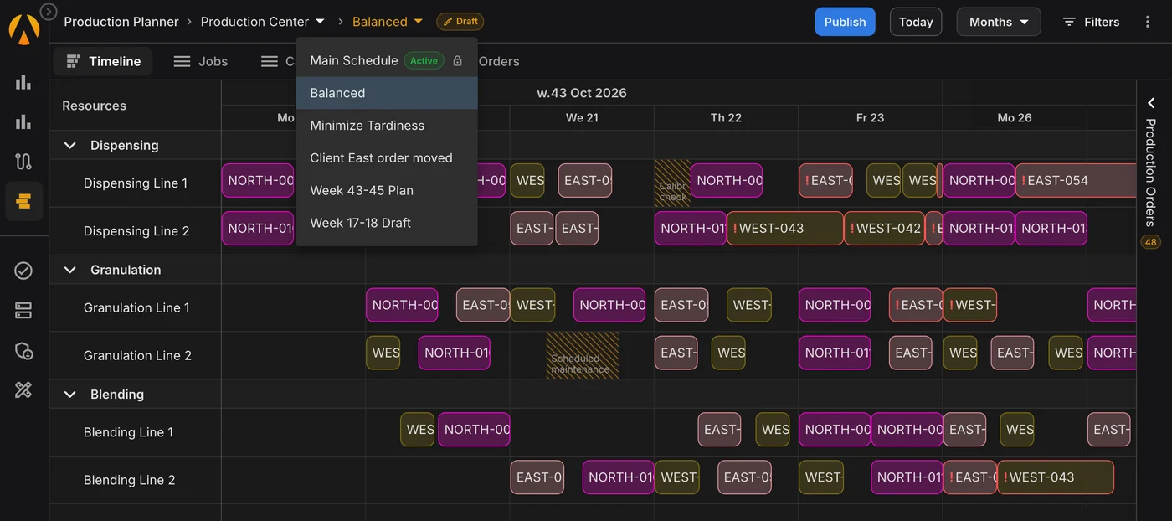Screen dimensions: 1172x521
Task: Click the Production Center breadcrumb text
Action: pos(254,22)
